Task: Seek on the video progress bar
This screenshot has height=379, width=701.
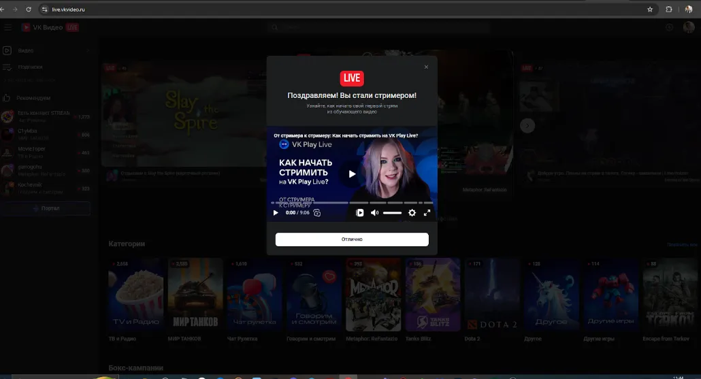Action: (x=352, y=203)
